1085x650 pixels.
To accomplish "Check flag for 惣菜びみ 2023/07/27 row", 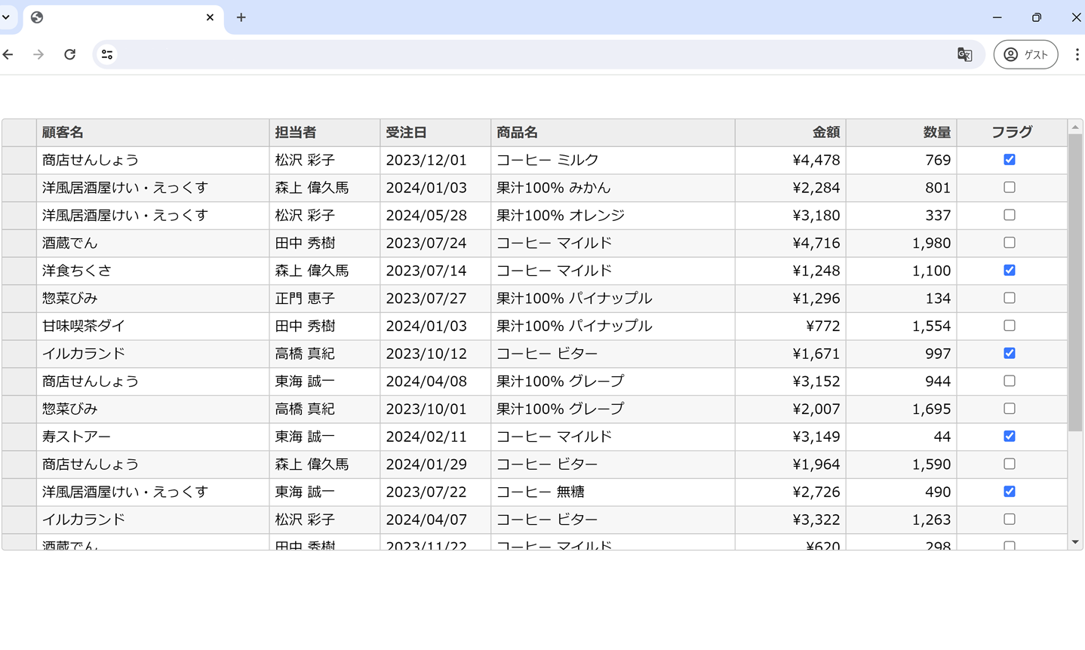I will [1010, 298].
